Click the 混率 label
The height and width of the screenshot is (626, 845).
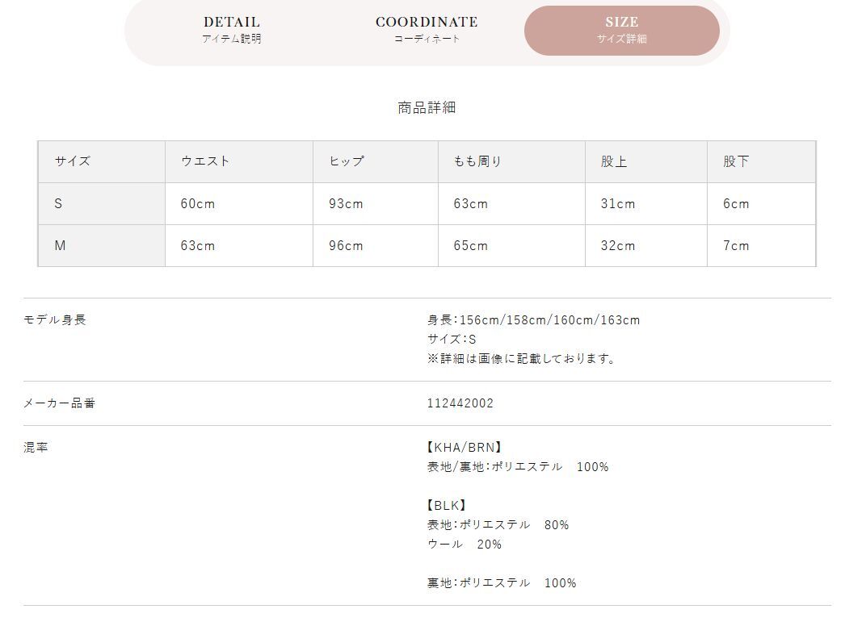(x=36, y=447)
